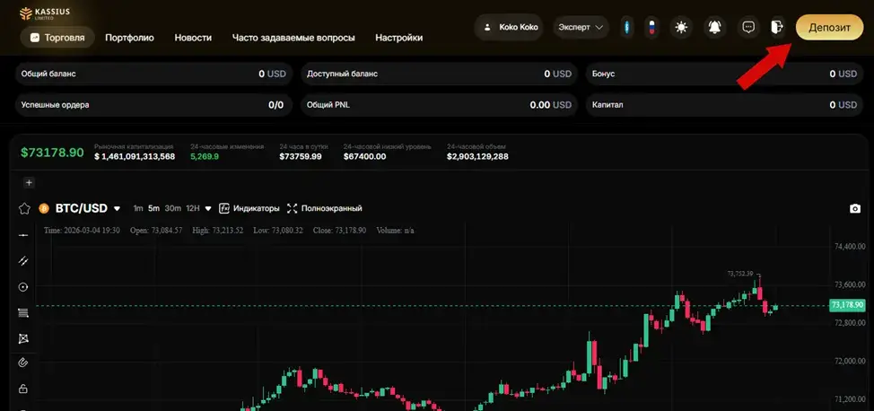Click the 24-hour change value 5,269.9
The width and height of the screenshot is (874, 411).
click(x=205, y=157)
